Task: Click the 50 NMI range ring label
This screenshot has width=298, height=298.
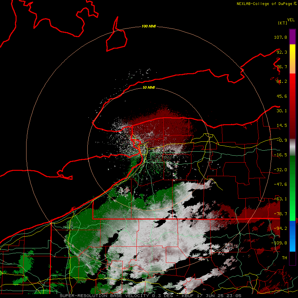Action: click(149, 87)
